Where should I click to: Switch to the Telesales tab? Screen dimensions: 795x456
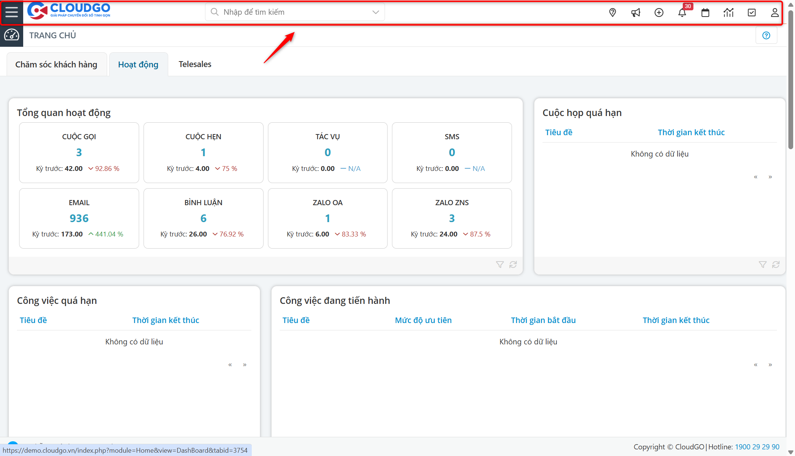coord(195,64)
